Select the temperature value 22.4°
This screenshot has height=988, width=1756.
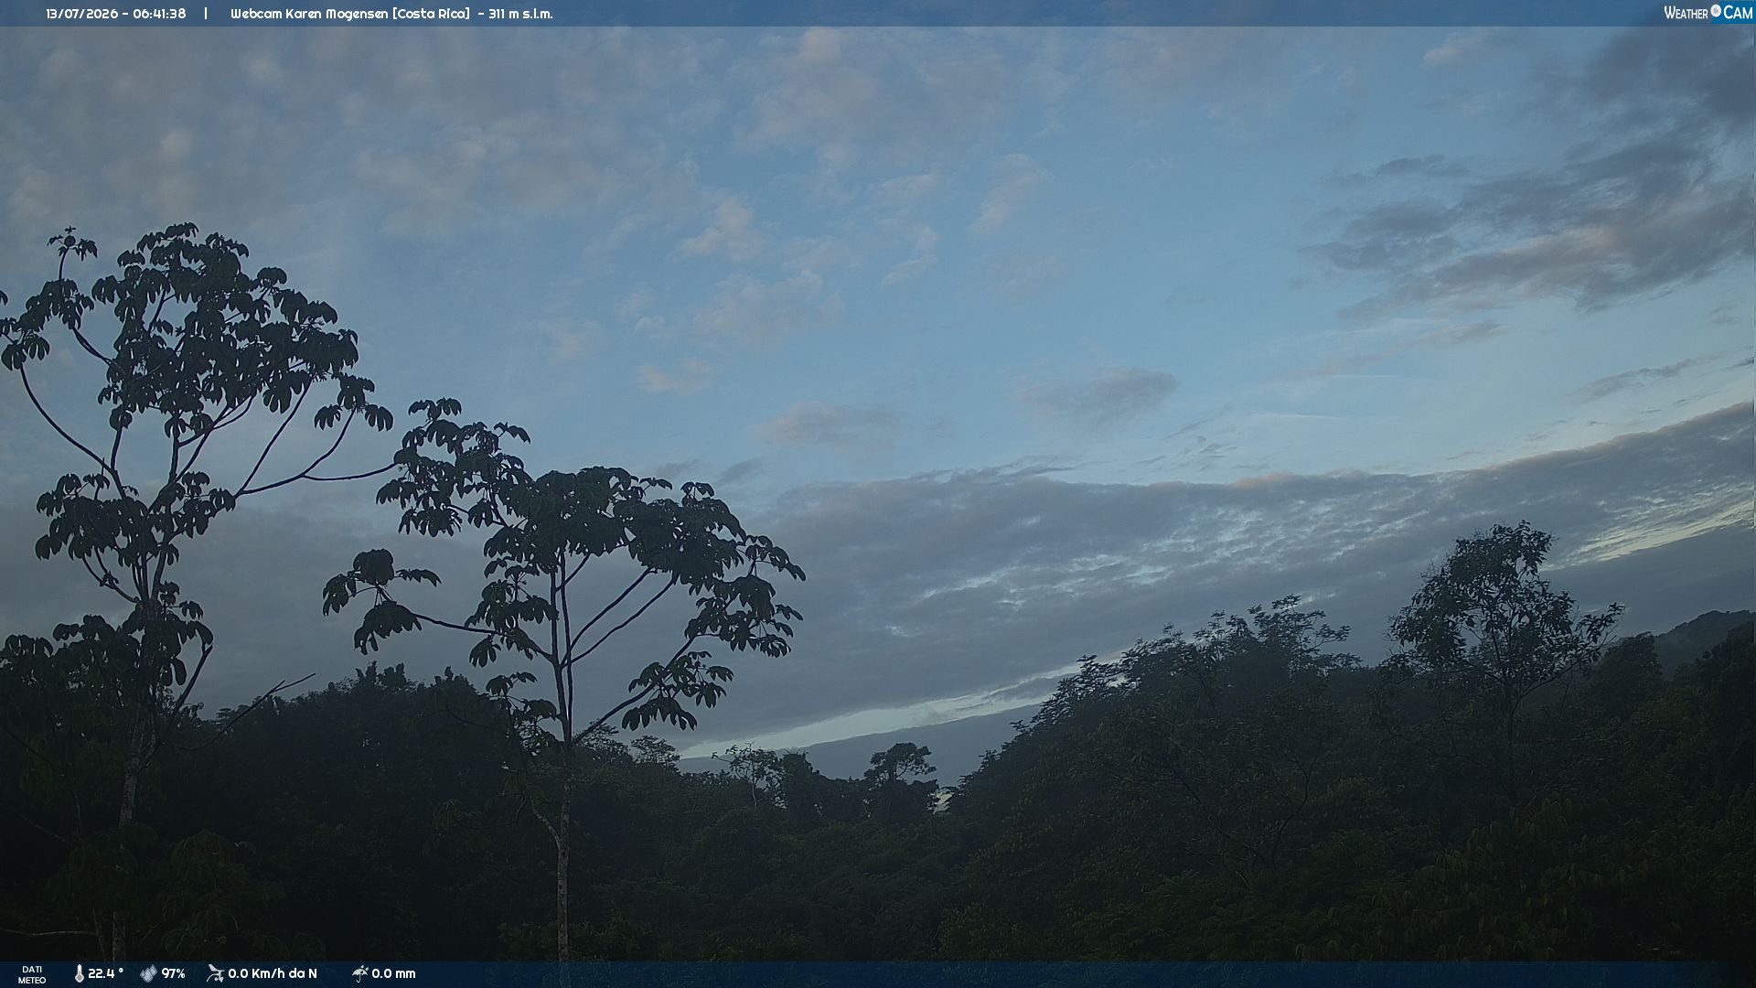pyautogui.click(x=105, y=973)
